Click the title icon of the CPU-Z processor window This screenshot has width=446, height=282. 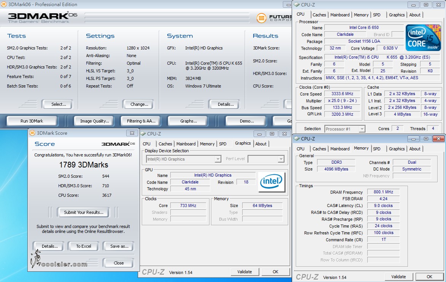tap(297, 5)
